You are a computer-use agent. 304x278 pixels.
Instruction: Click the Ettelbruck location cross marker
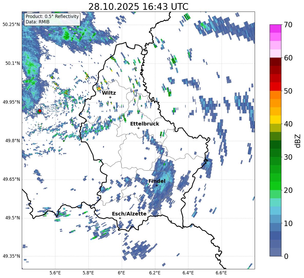click(x=138, y=128)
